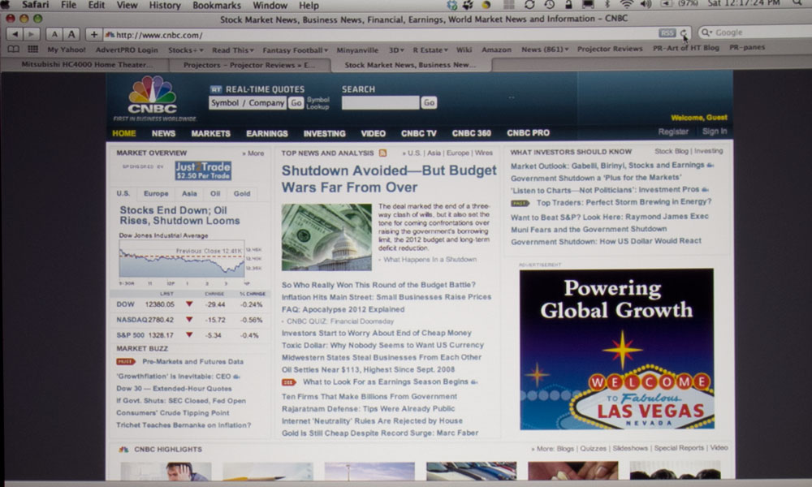Click the Dow Jones Industrial Average chart

(182, 259)
